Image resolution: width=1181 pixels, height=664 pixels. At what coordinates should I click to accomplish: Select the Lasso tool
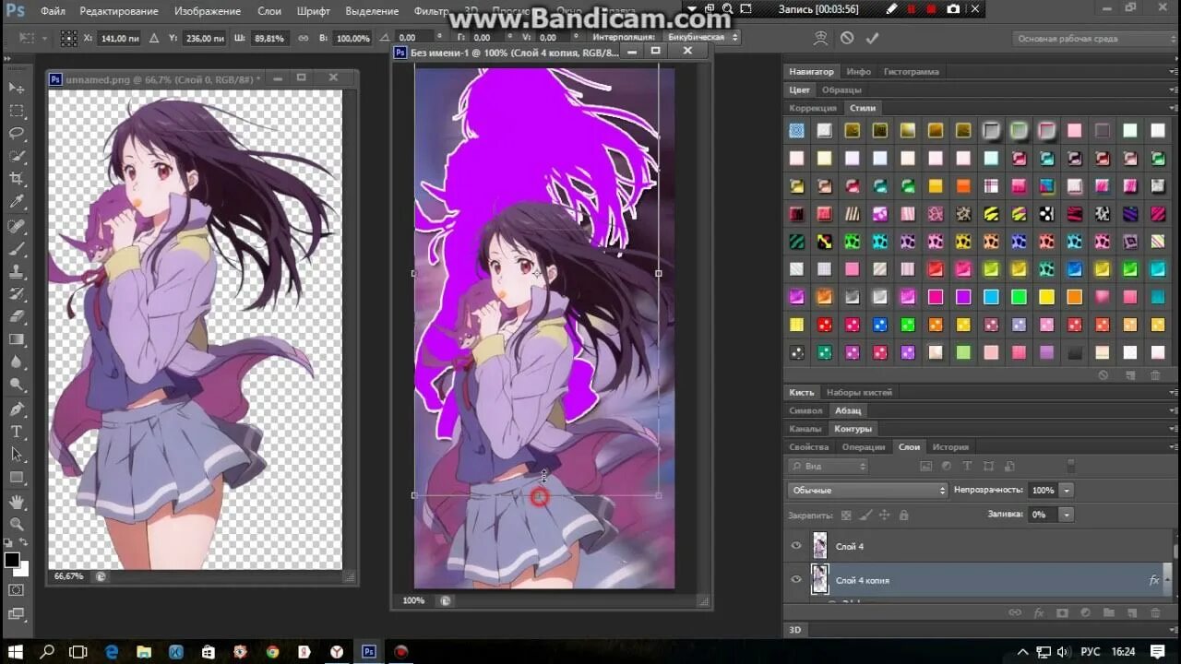[x=17, y=133]
